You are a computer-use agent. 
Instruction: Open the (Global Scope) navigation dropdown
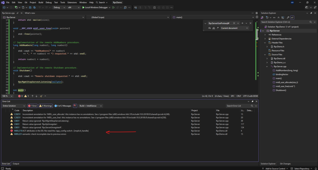point(128,17)
